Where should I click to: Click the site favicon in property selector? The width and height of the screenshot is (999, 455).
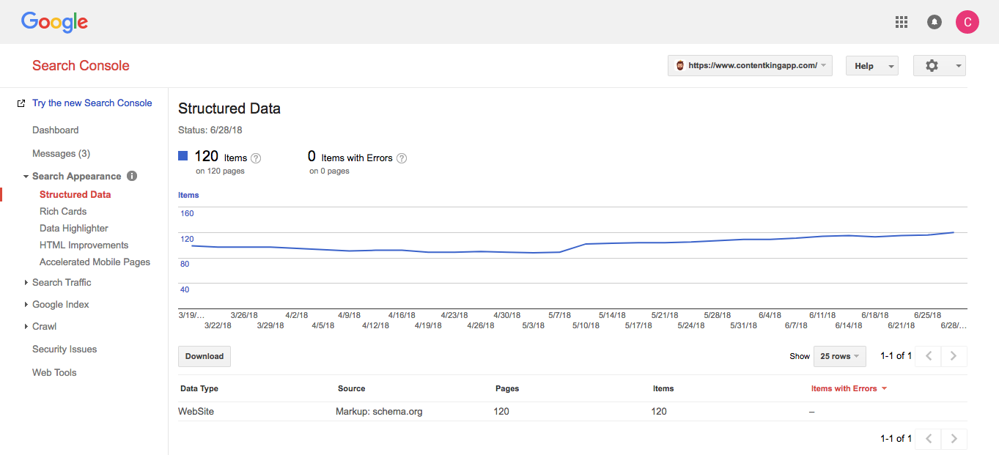pos(679,65)
